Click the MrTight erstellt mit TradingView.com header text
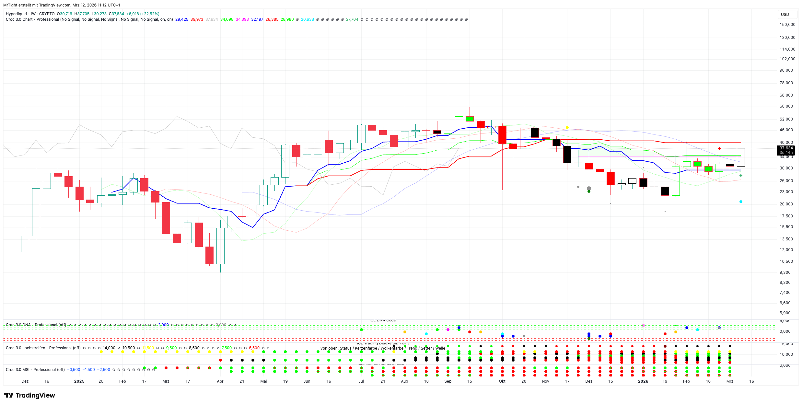The width and height of the screenshot is (802, 405). coord(62,5)
